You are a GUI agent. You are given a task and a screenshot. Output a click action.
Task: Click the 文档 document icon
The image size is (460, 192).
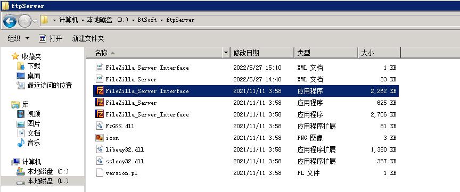pyautogui.click(x=21, y=133)
